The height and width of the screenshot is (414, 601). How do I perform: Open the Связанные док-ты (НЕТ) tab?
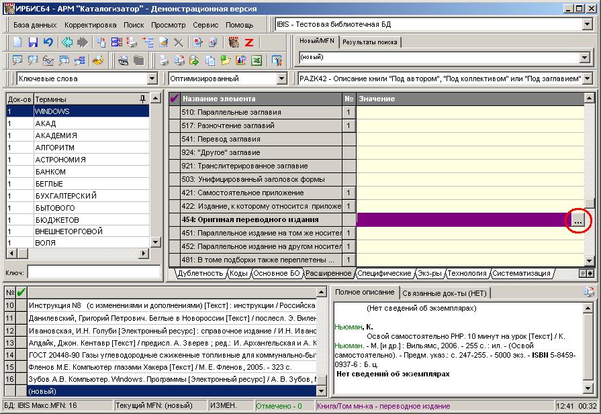(x=445, y=293)
